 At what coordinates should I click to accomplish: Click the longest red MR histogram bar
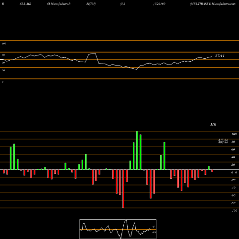pyautogui.click(x=123, y=189)
